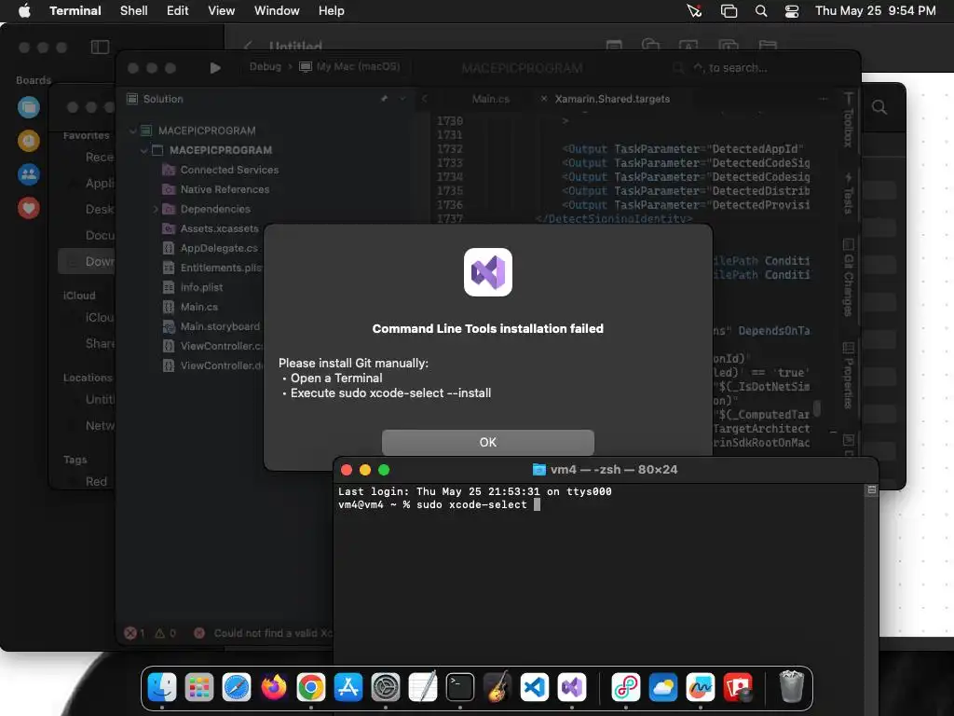
Task: Open the Tests side panel
Action: coord(848,194)
